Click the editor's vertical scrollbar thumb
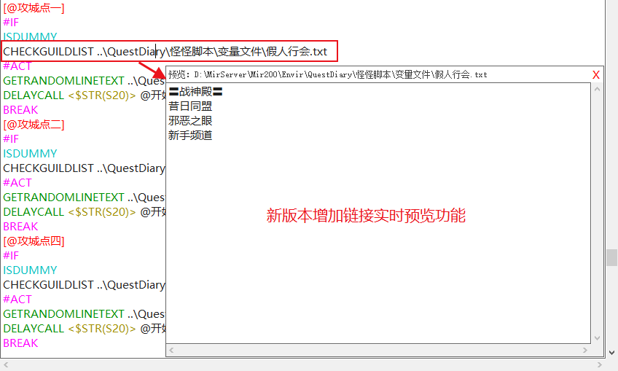The image size is (618, 371). (x=611, y=258)
